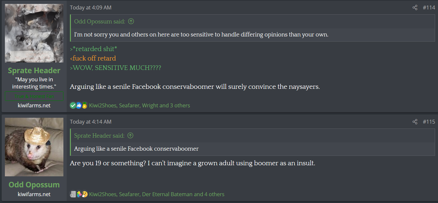The width and height of the screenshot is (438, 203).
Task: Click the gold medal reaction icon
Action: pyautogui.click(x=85, y=105)
